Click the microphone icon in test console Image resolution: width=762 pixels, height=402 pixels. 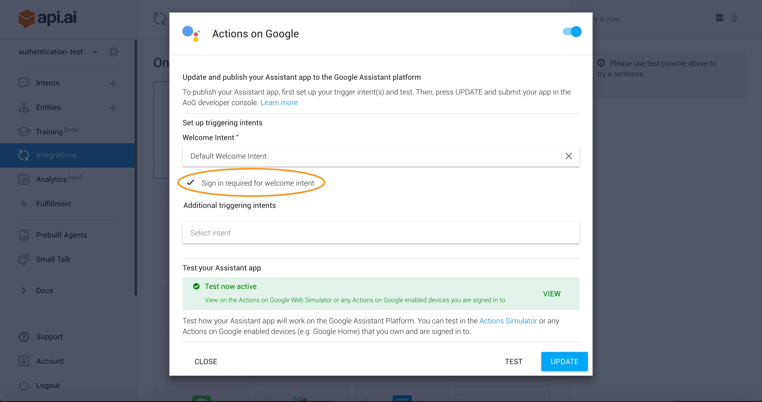pos(734,18)
